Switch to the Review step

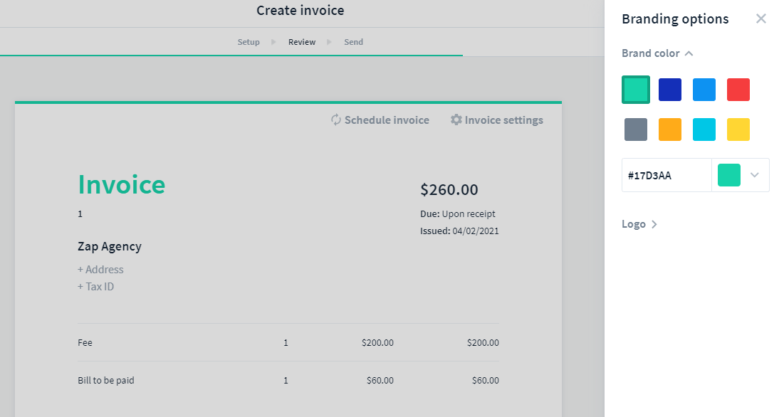[x=301, y=41]
